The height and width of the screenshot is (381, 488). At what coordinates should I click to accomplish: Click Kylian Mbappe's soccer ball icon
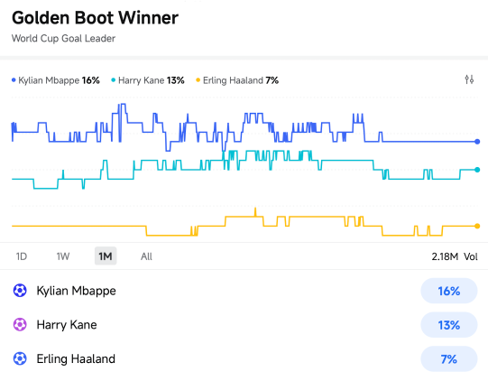[x=20, y=291]
